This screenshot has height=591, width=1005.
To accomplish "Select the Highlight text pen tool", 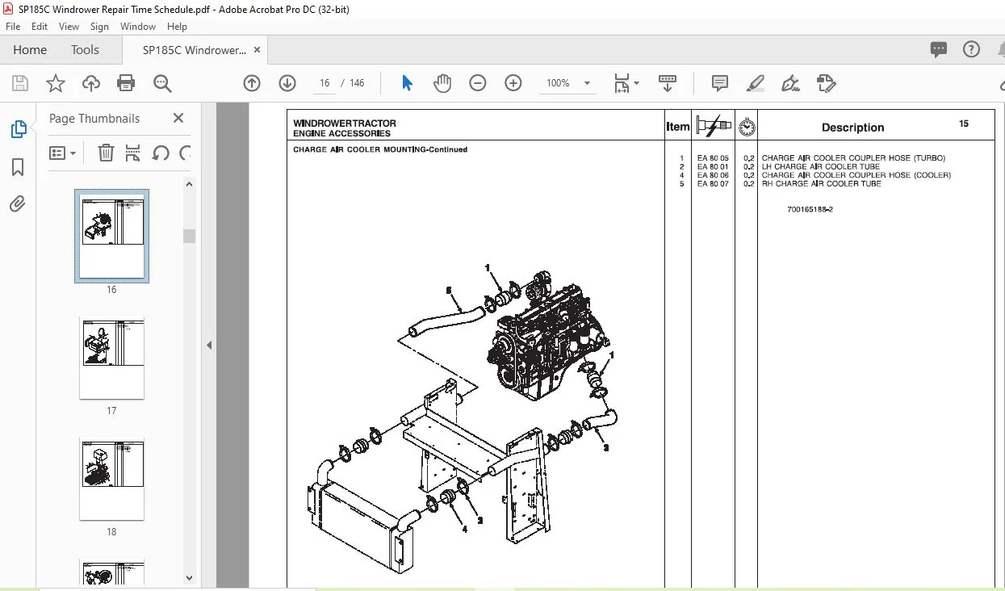I will (x=755, y=83).
